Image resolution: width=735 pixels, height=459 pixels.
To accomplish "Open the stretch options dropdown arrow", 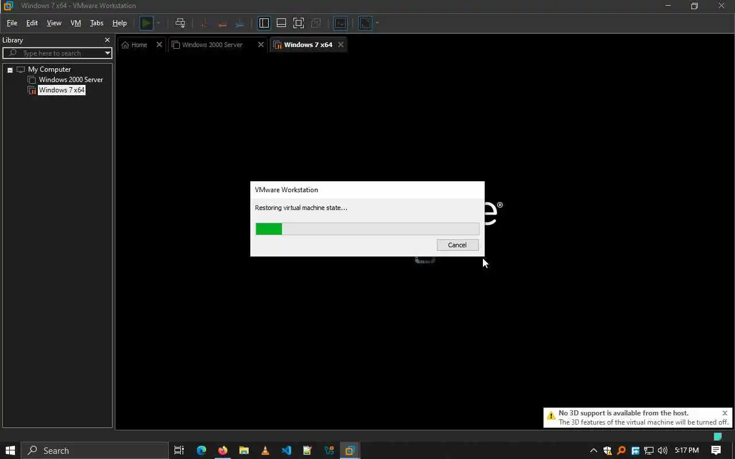I will pos(377,23).
